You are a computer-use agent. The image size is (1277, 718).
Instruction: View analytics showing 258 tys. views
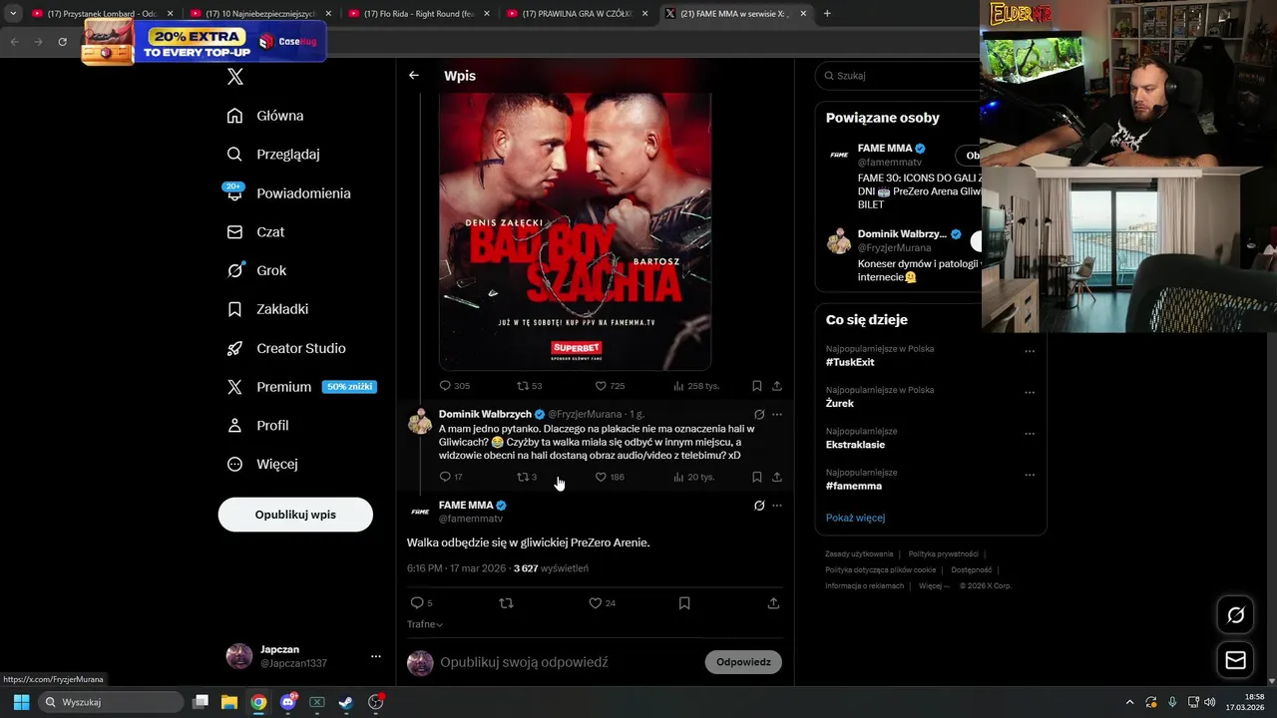(695, 386)
